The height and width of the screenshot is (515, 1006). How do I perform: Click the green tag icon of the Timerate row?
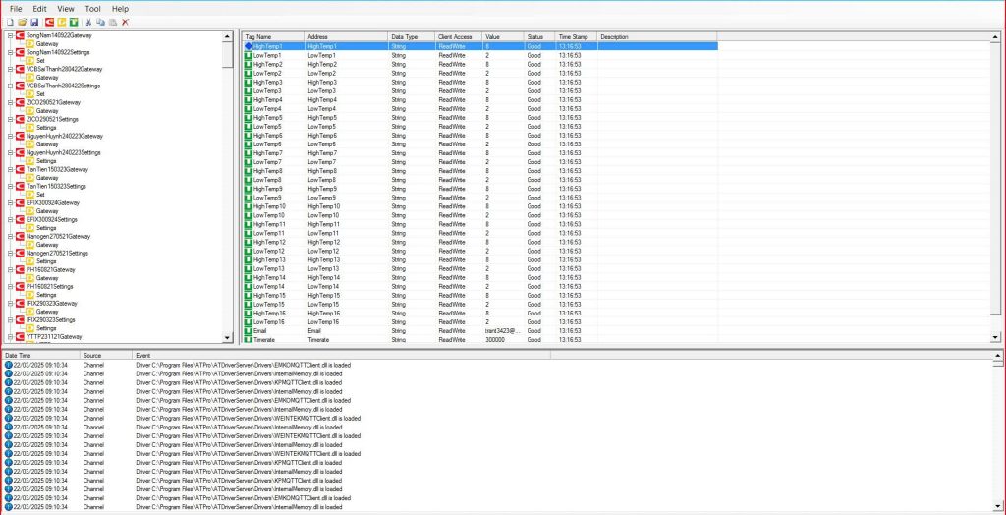coord(249,340)
